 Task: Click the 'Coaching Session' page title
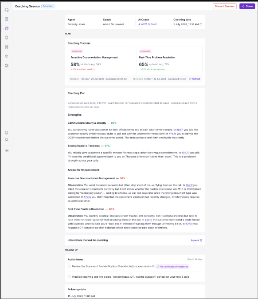(x=27, y=6)
